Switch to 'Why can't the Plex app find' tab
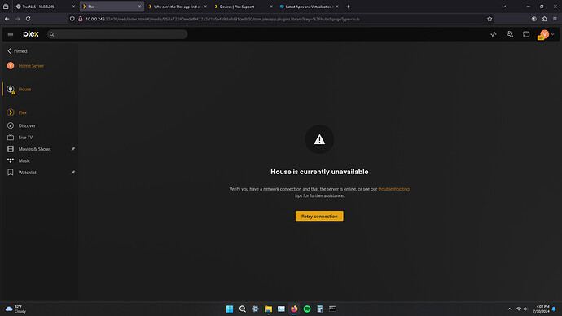Viewport: 562px width, 316px height. click(177, 7)
